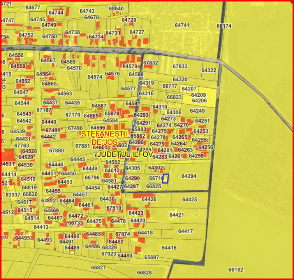Select parcel 64574
The width and height of the screenshot is (294, 280).
[x=95, y=77]
